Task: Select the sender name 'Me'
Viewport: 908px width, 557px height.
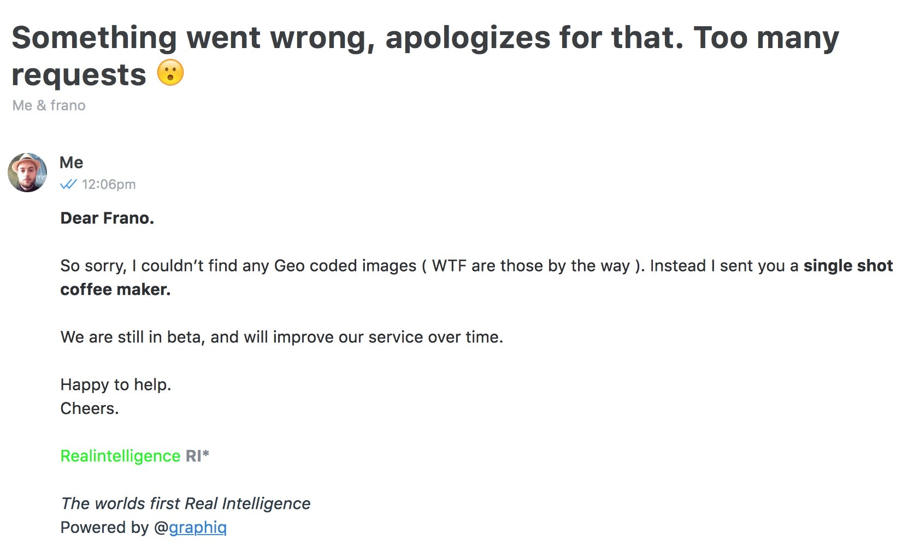Action: 71,163
